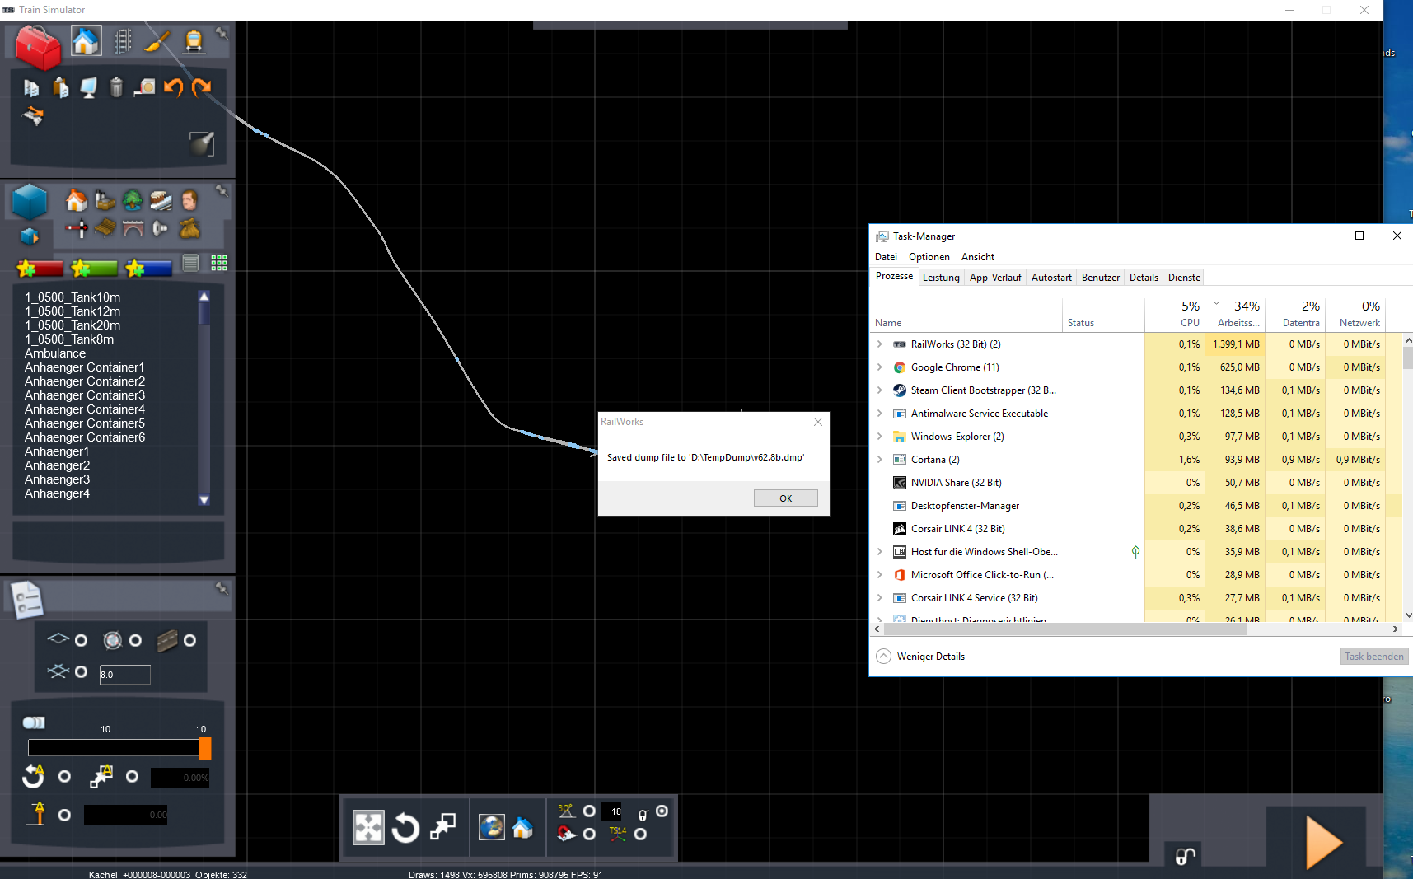This screenshot has width=1413, height=879.
Task: Click the Rotate gizmo icon in bottom toolbar
Action: (x=405, y=827)
